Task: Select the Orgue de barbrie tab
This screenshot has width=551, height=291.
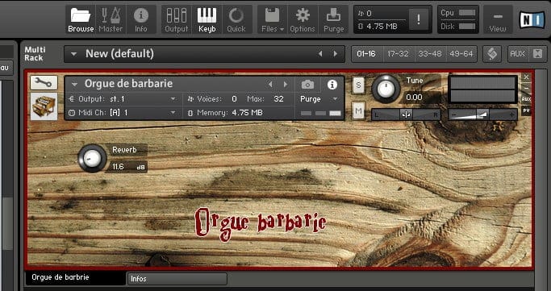Action: 75,277
